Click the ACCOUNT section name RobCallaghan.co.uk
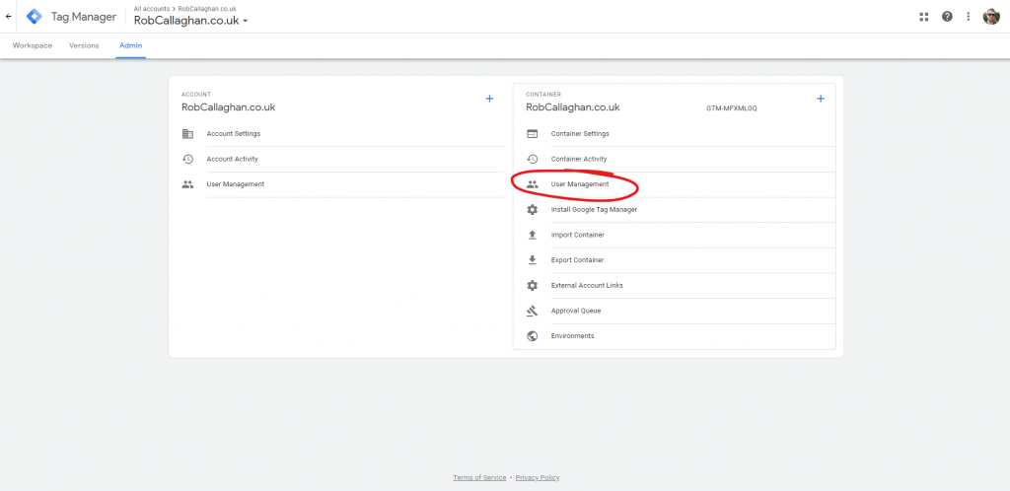The image size is (1010, 491). [x=228, y=107]
